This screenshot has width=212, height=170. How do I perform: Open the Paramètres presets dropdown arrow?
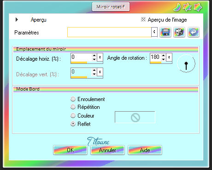point(154,32)
